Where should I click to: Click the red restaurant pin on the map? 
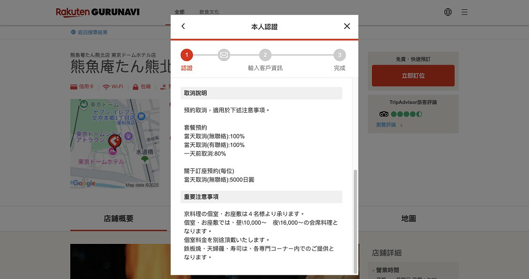(x=115, y=142)
